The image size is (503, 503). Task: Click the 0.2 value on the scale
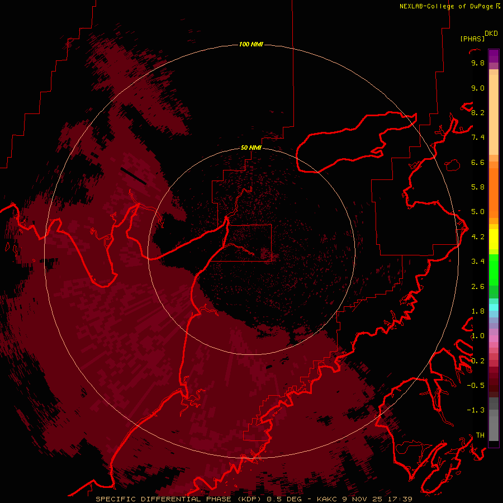[x=478, y=361]
